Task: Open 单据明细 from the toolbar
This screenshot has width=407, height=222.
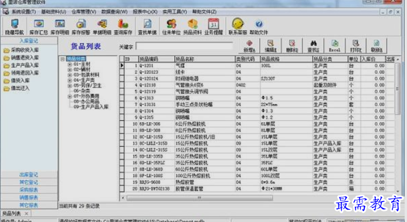Action: (102, 27)
